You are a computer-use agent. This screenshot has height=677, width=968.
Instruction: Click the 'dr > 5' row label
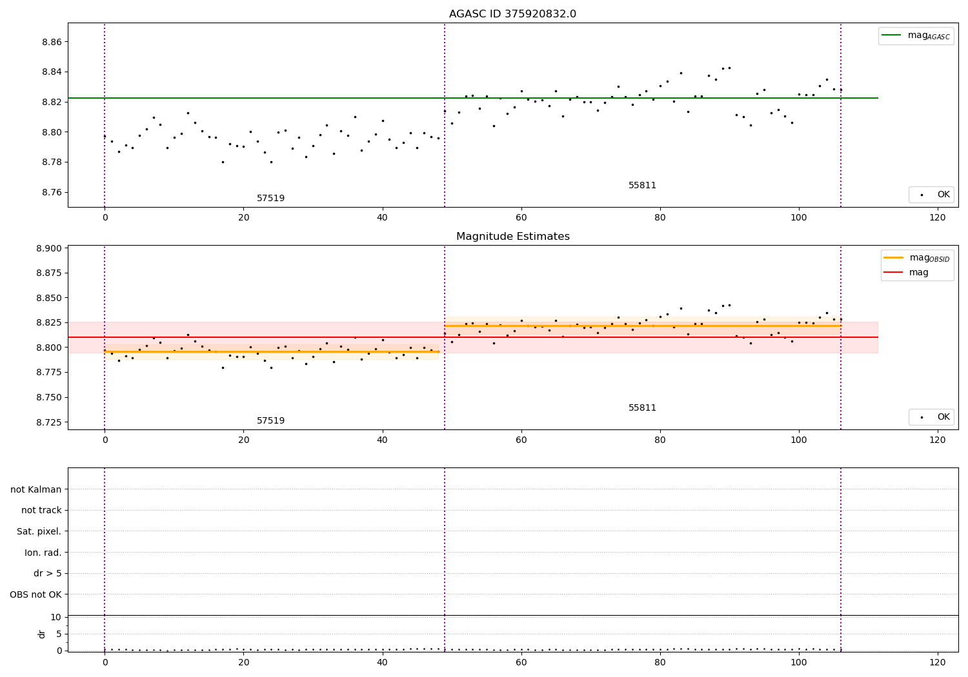48,574
